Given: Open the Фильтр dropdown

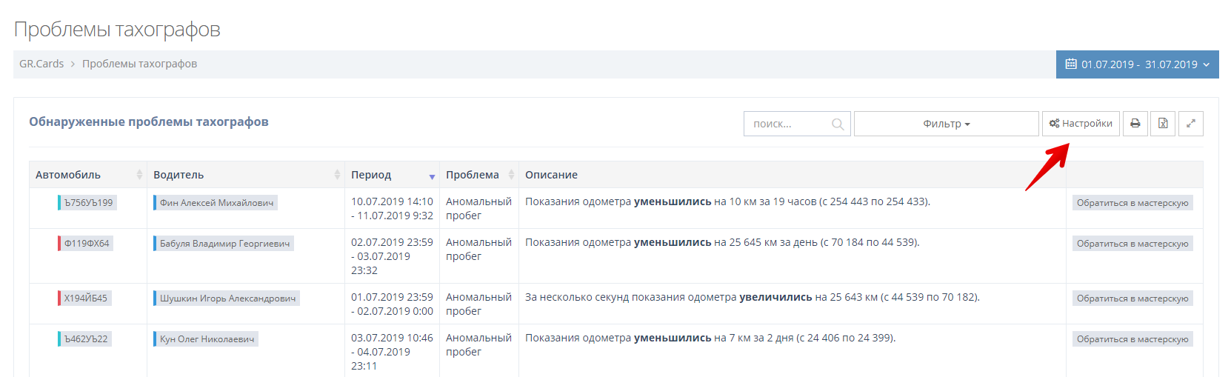Looking at the screenshot, I should [x=947, y=124].
